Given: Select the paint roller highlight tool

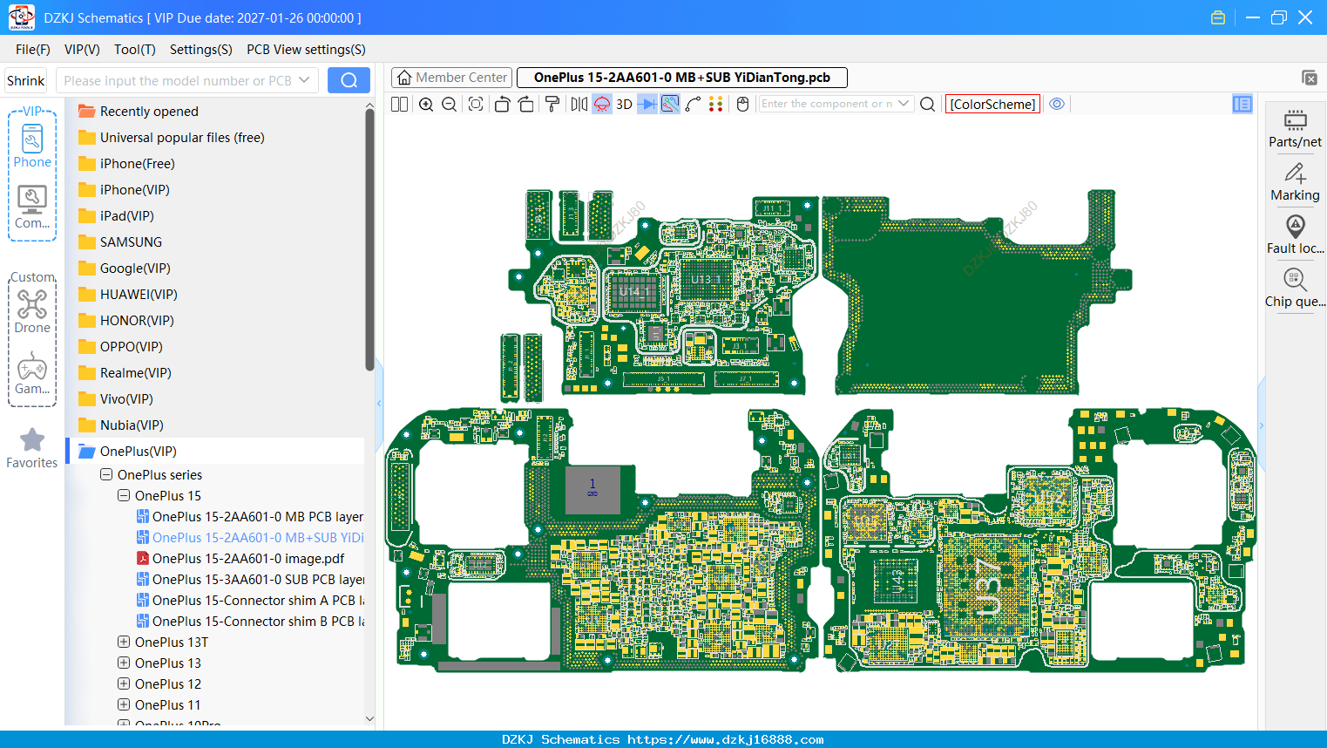Looking at the screenshot, I should (552, 104).
